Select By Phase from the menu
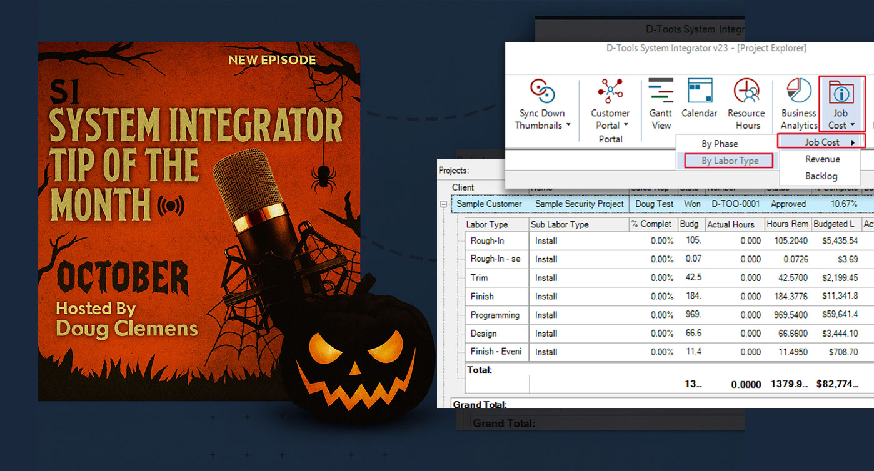The height and width of the screenshot is (471, 874). [720, 144]
